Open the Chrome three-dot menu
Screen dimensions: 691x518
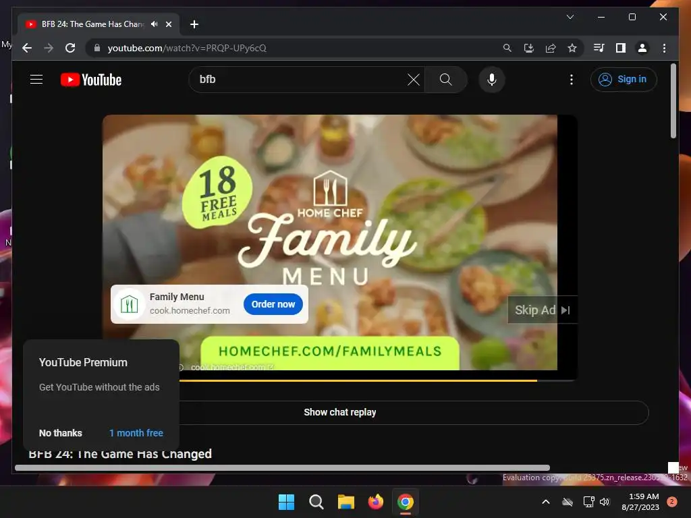coord(664,48)
